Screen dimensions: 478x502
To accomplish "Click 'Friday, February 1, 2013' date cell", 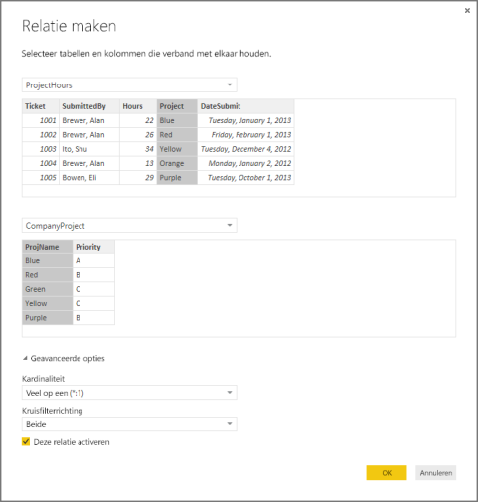I will point(245,135).
